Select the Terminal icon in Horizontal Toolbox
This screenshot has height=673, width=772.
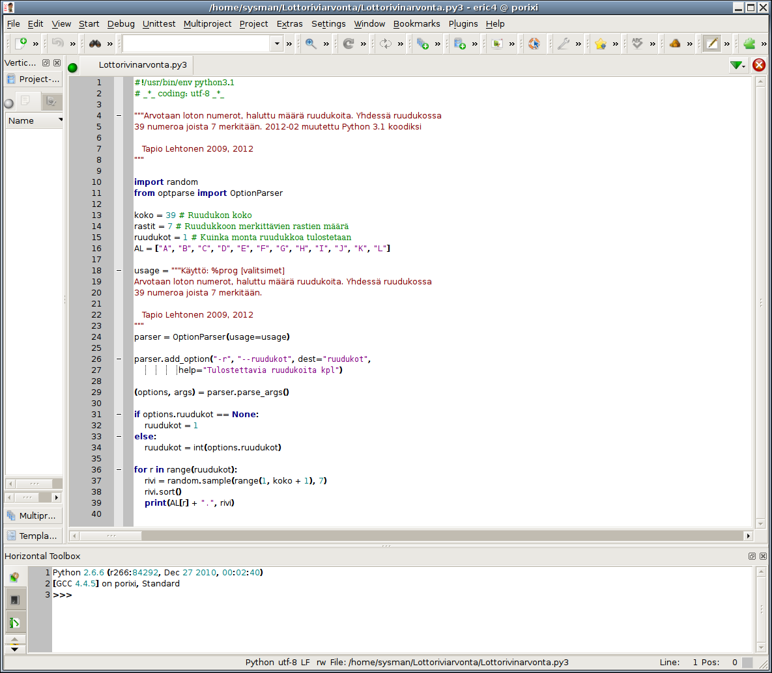[15, 599]
